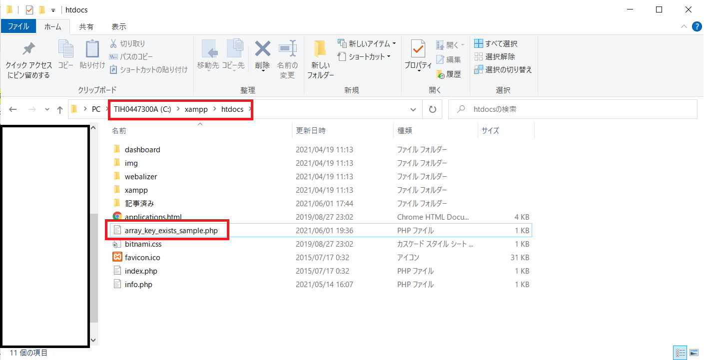Expand the New Item (新しいアイテム) dropdown

tap(367, 43)
